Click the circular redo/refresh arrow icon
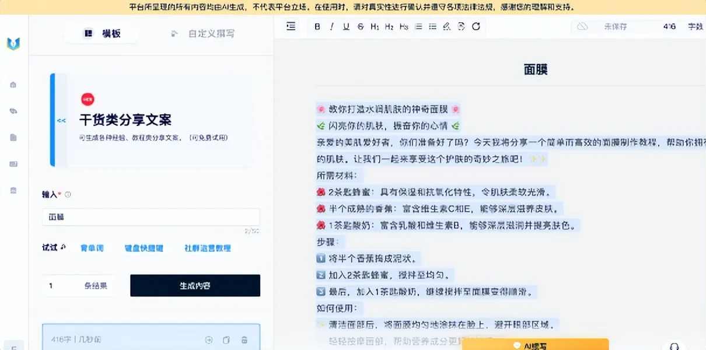This screenshot has height=350, width=706. (476, 26)
